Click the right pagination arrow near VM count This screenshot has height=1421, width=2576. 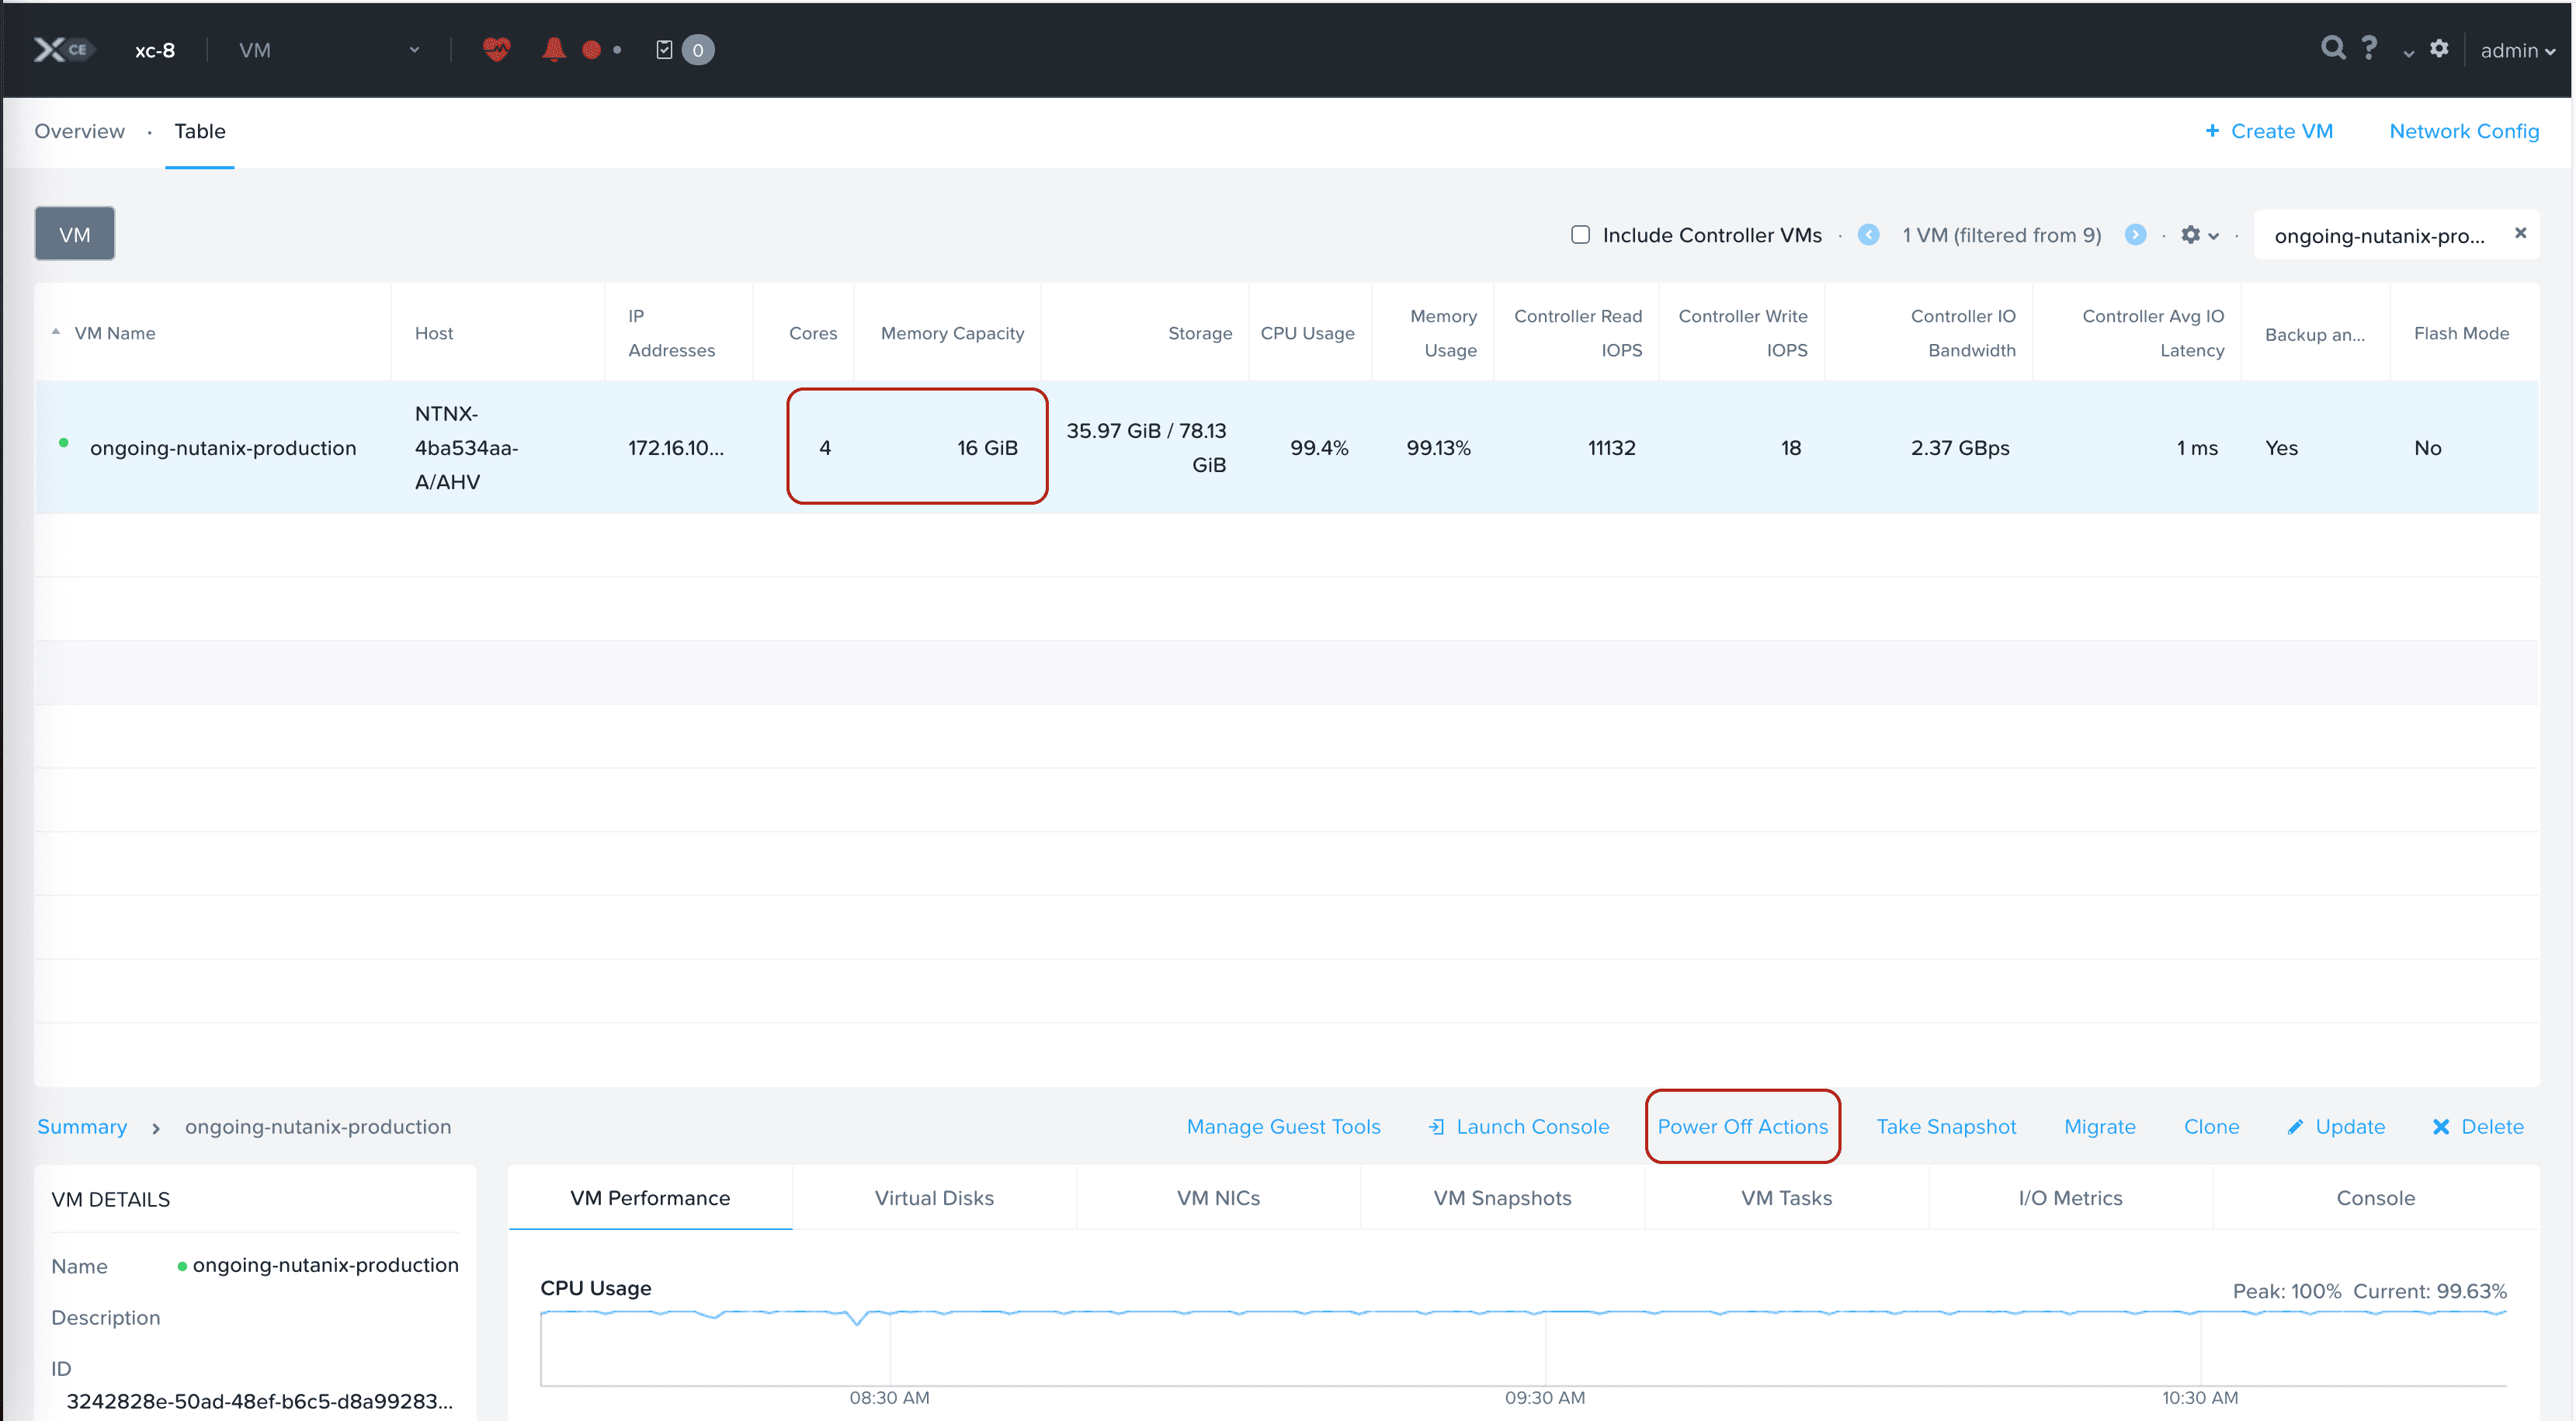(2136, 234)
